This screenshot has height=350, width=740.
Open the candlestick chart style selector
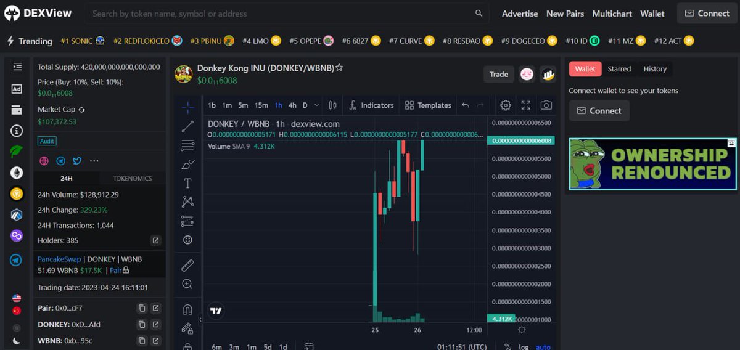coord(332,105)
